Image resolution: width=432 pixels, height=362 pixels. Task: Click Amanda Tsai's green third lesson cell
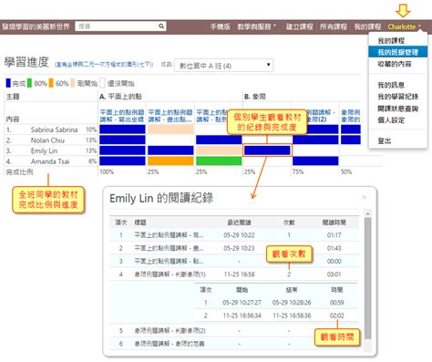click(x=219, y=160)
